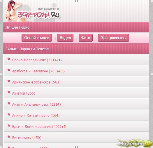Open the Эро. рассказы section
Image resolution: width=153 pixels, height=148 pixels.
coord(113,38)
